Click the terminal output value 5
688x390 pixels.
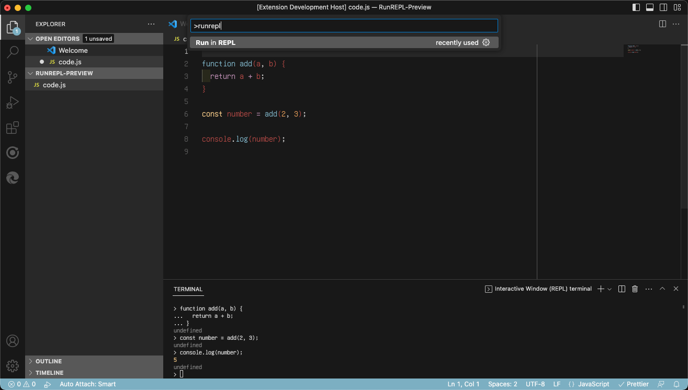(x=175, y=360)
